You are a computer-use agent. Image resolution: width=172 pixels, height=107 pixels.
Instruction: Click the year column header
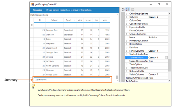click(105, 20)
